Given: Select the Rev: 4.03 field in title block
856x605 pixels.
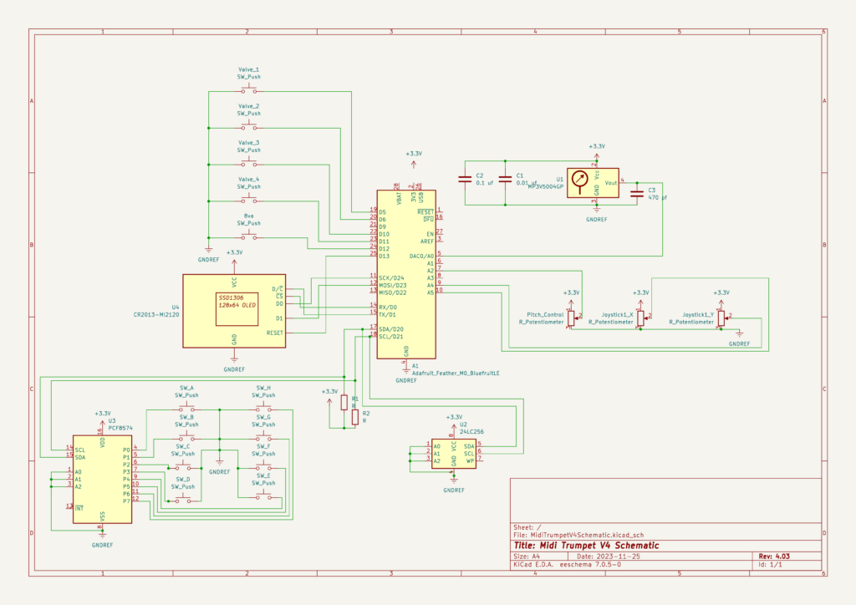Looking at the screenshot, I should (x=773, y=556).
